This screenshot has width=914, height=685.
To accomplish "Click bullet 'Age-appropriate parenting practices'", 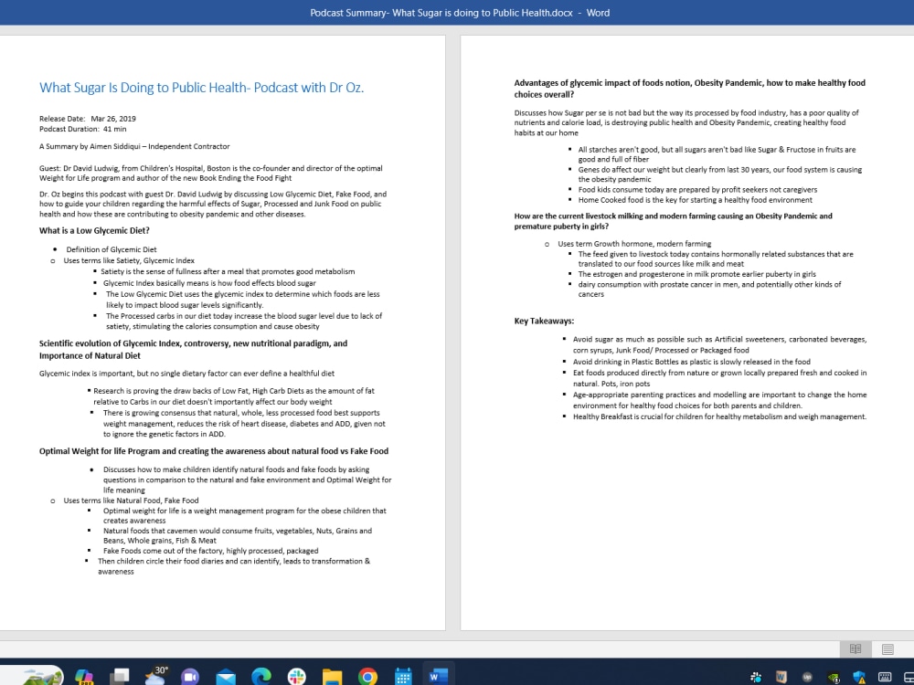I will 720,400.
